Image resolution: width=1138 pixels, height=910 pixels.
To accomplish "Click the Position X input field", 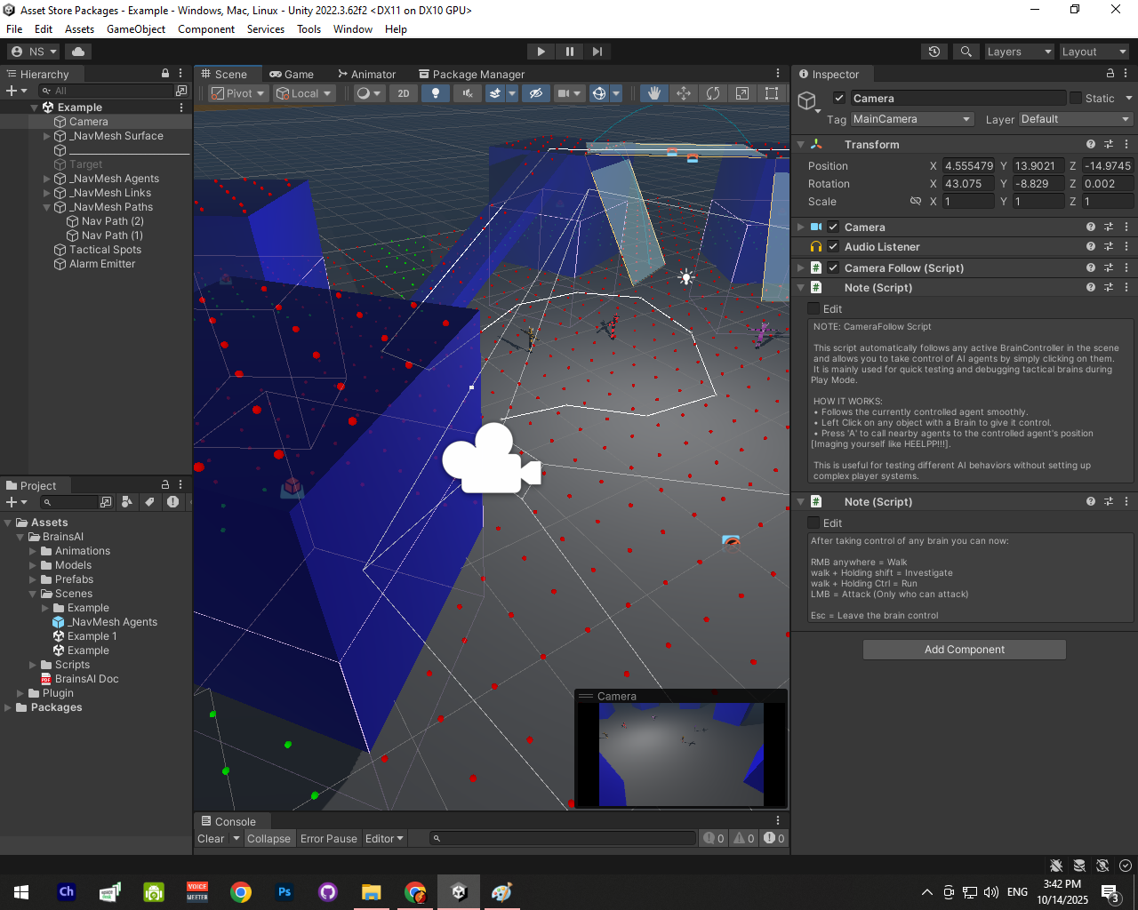I will 968,166.
